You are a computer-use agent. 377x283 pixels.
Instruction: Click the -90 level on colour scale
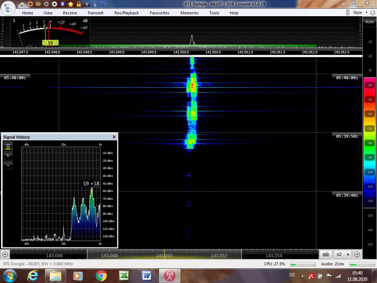370,157
